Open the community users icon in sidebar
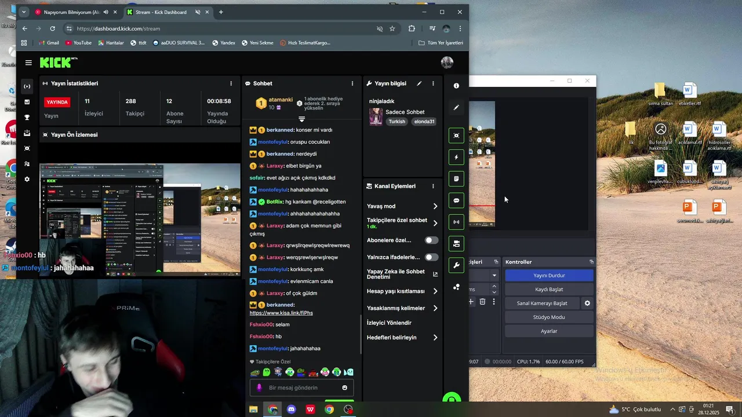 (x=27, y=164)
